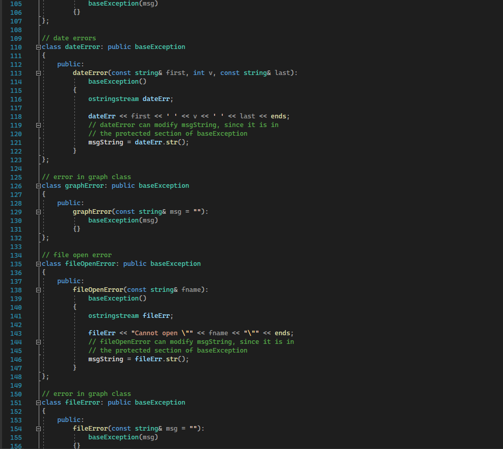Click line number 143 in the gutter
Viewport: 503px width, 449px height.
coord(16,333)
